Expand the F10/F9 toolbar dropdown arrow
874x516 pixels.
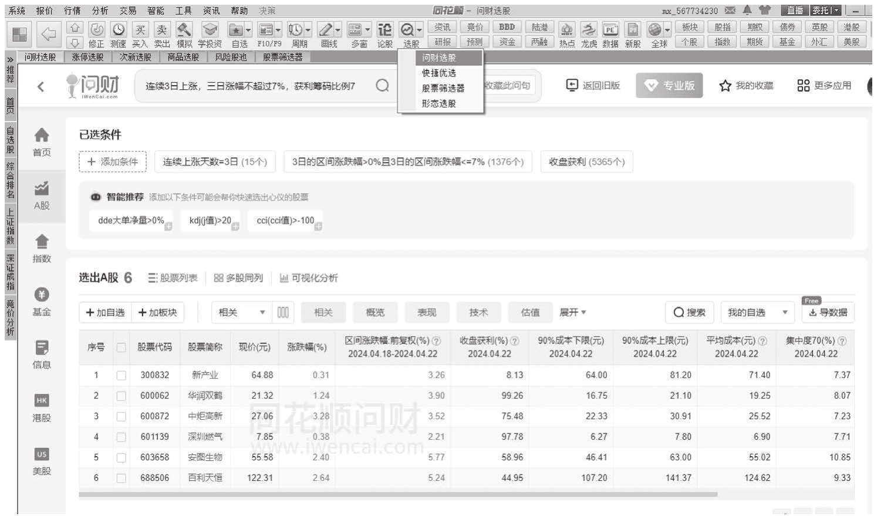pos(278,29)
